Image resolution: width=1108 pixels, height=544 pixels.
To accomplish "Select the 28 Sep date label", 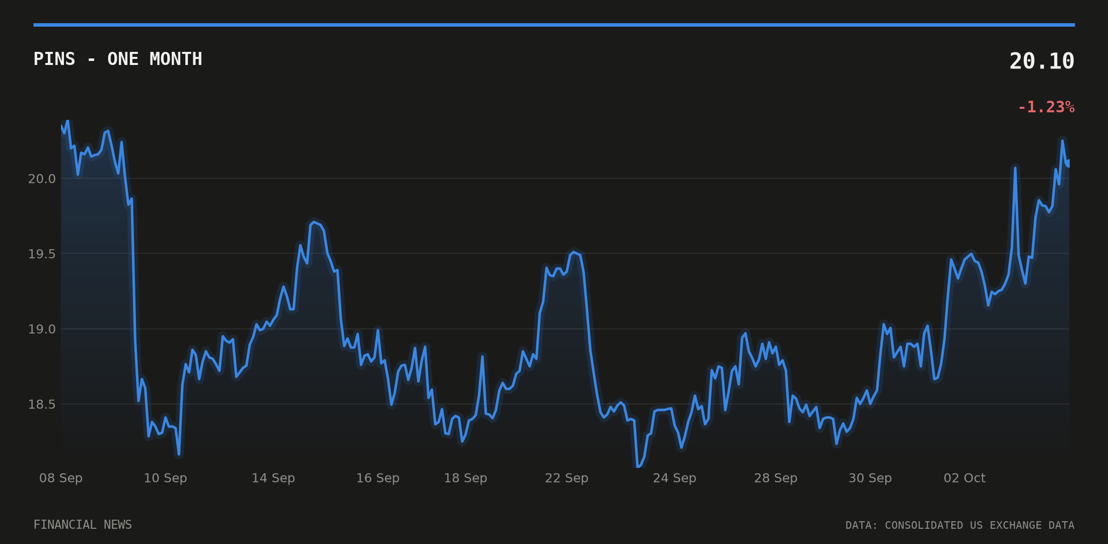I will [776, 478].
